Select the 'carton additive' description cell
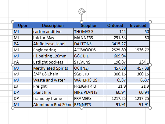This screenshot has height=124, width=165. 53,31
